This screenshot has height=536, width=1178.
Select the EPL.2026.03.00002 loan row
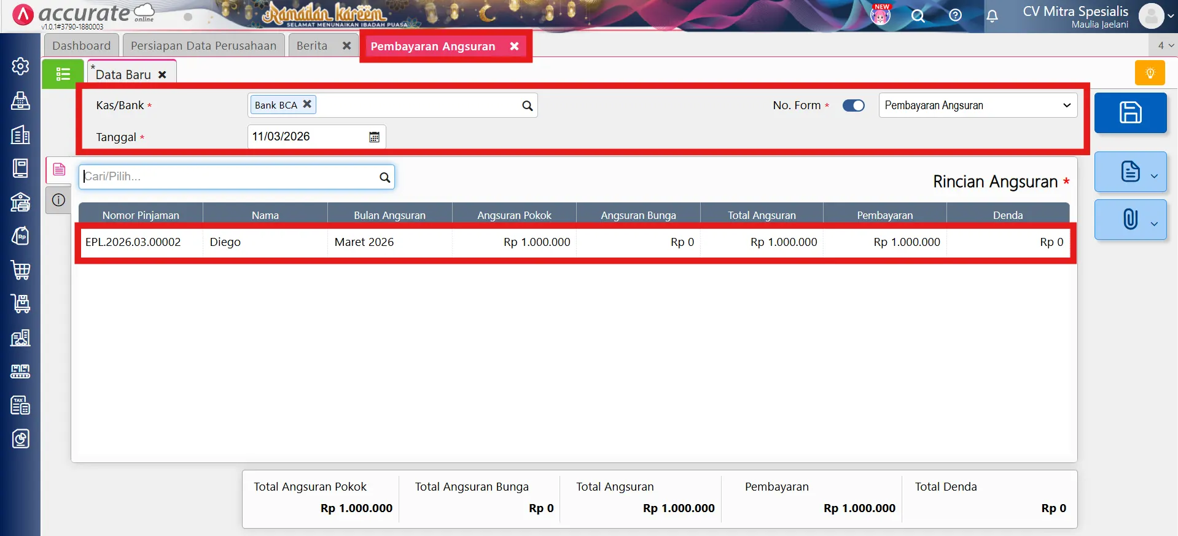tap(133, 242)
